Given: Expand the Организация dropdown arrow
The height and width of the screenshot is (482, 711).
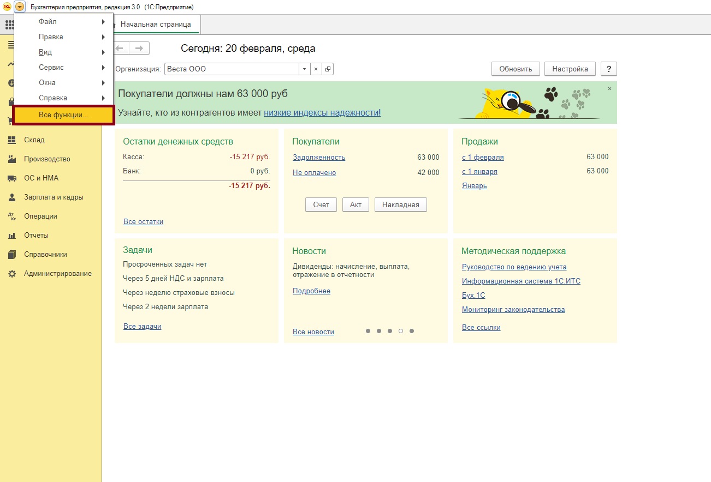Looking at the screenshot, I should 305,69.
